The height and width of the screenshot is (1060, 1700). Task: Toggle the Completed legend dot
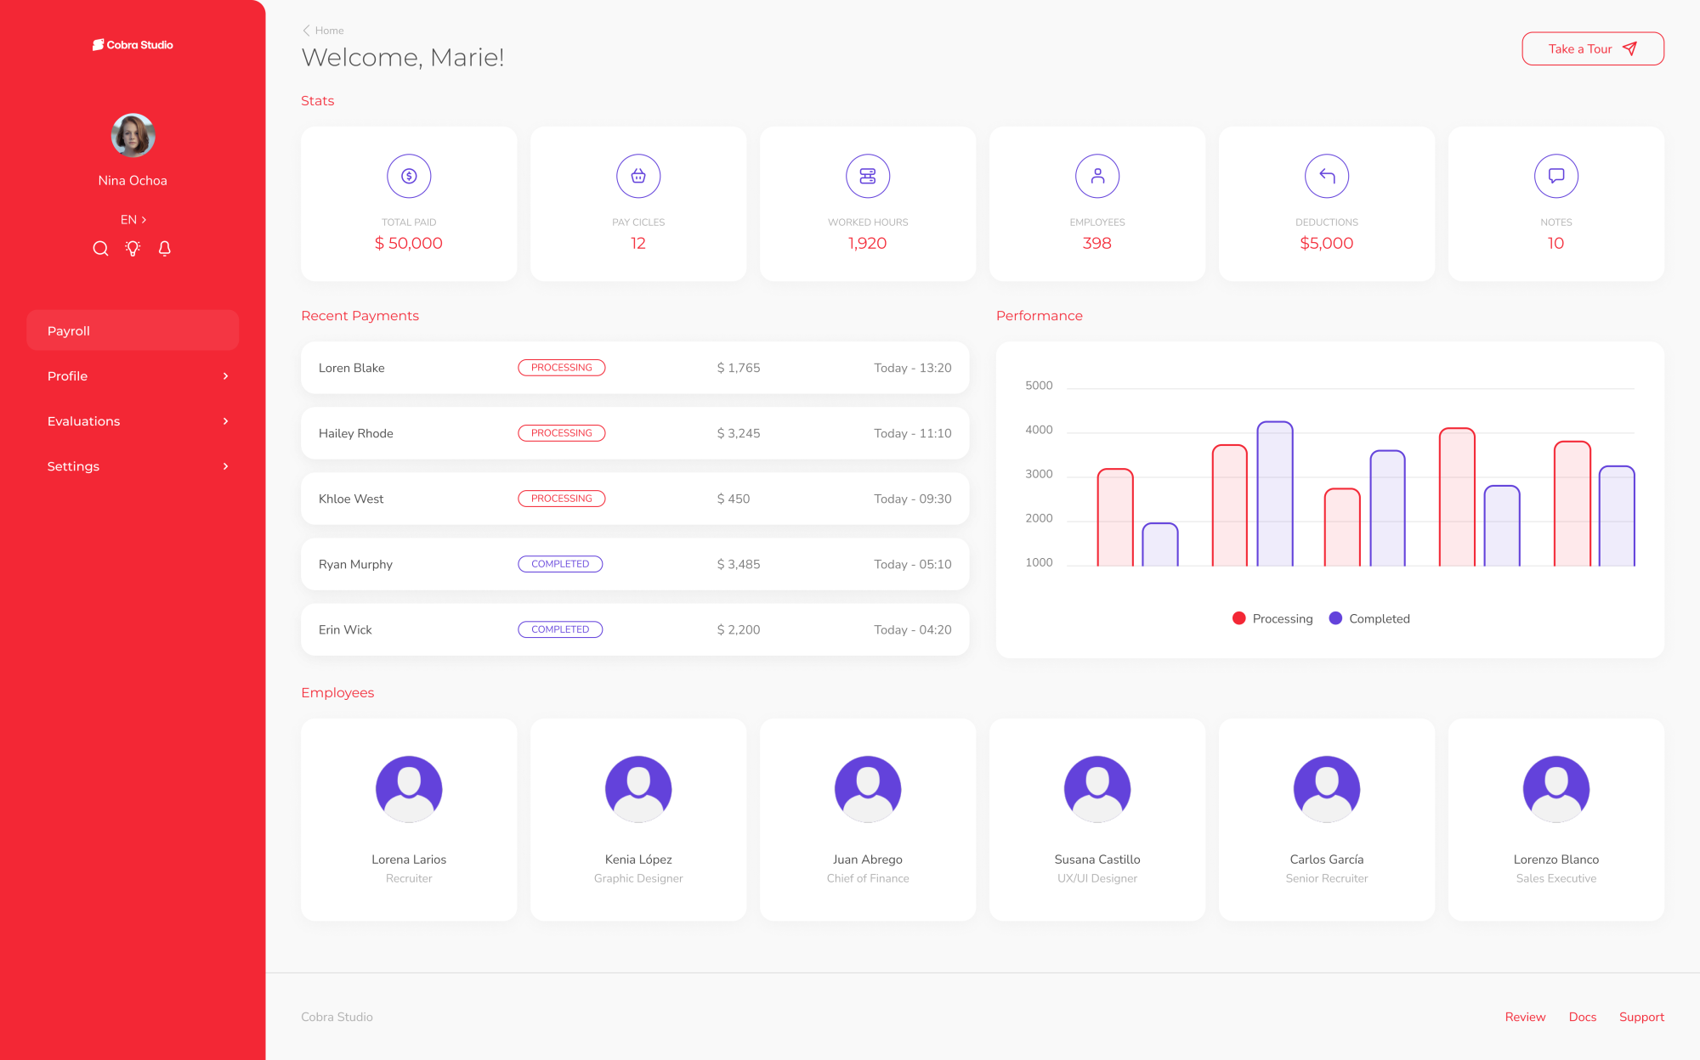1335,618
